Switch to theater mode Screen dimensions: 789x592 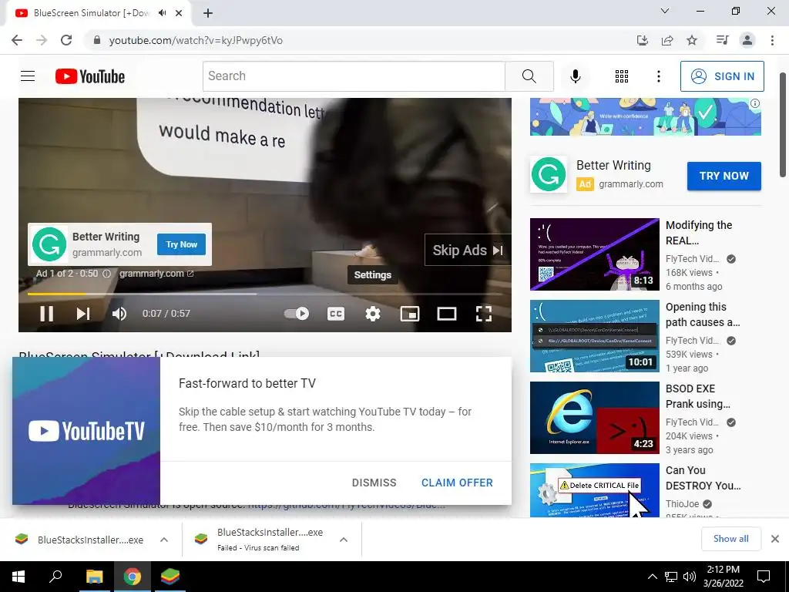(x=447, y=314)
